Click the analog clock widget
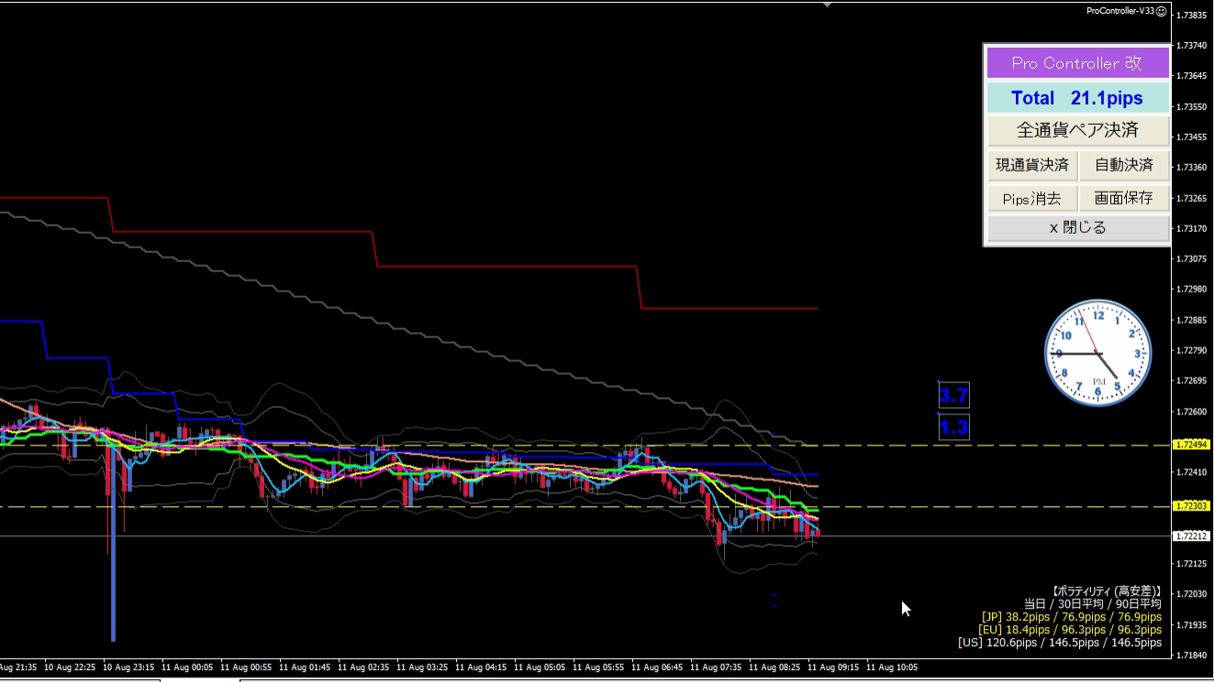Viewport: 1214px width, 682px height. click(1097, 353)
